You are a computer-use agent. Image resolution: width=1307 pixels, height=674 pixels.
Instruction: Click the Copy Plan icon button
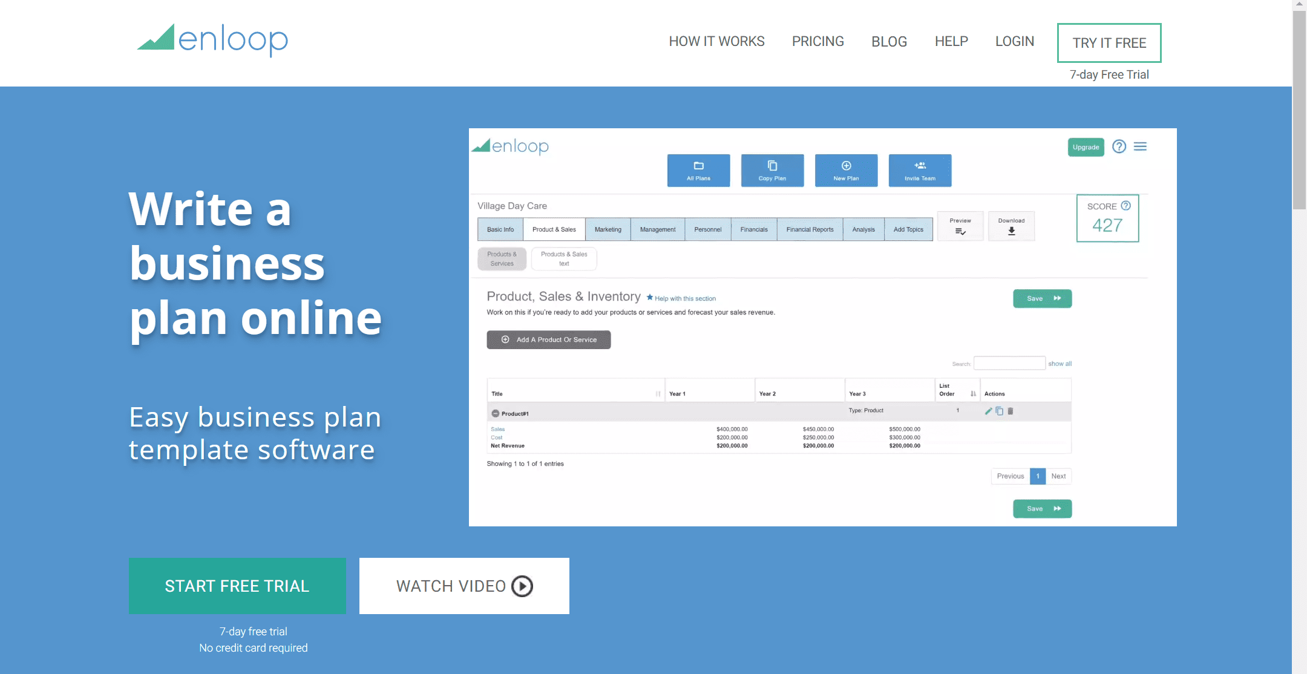pos(771,169)
